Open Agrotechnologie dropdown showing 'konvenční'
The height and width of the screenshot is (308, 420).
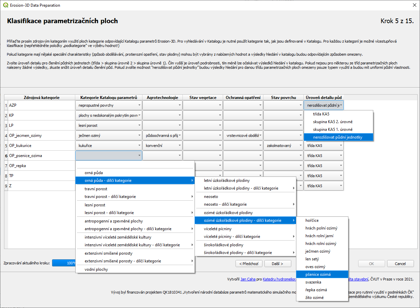click(162, 146)
